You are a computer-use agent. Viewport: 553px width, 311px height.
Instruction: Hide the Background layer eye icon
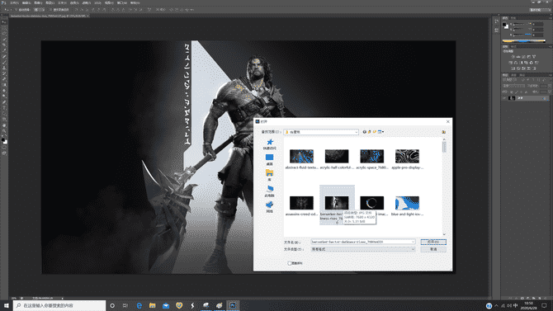tap(503, 98)
